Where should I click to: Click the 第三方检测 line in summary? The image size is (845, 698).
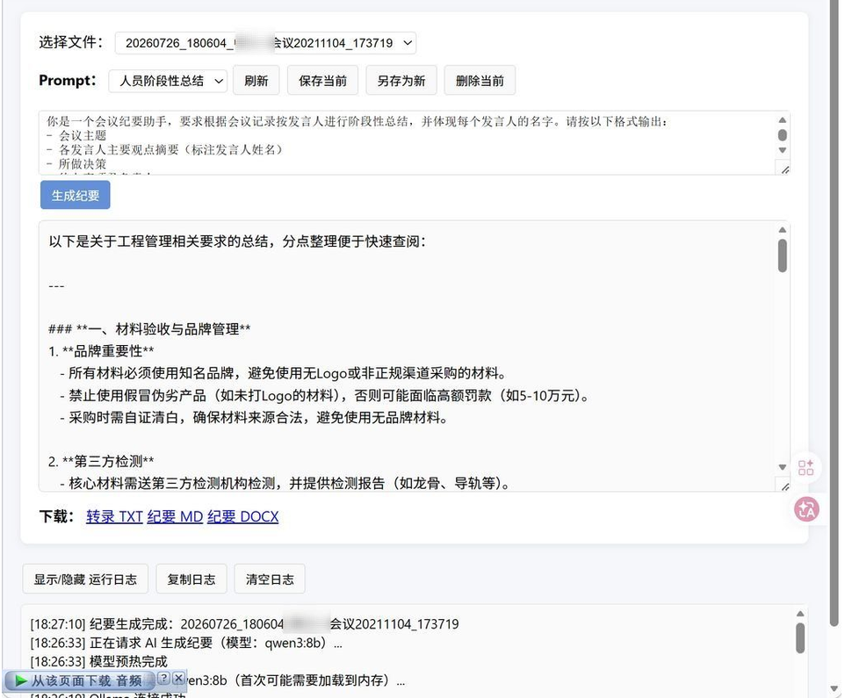101,462
